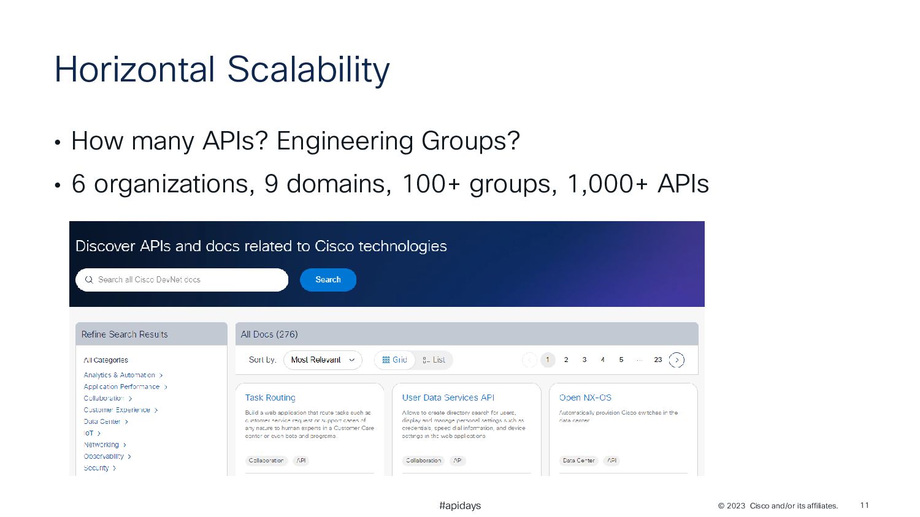This screenshot has width=920, height=517.
Task: Open Customer Experience category
Action: pos(117,410)
